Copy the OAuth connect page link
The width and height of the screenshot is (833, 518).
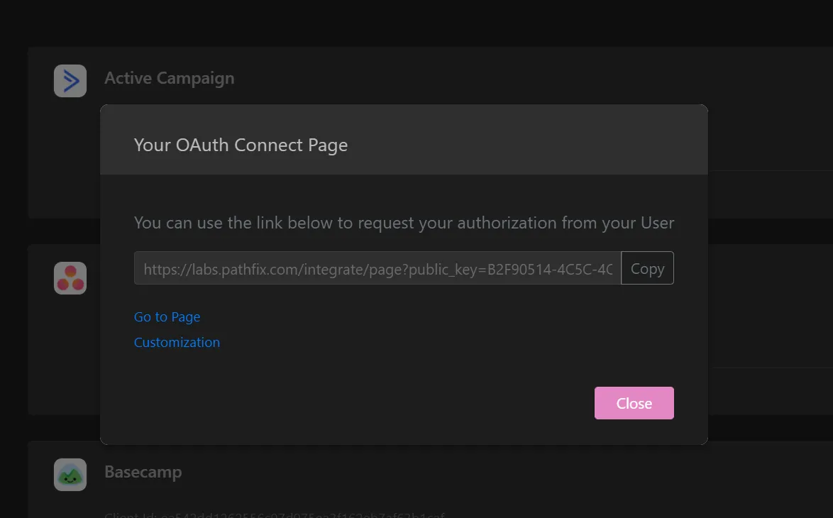pyautogui.click(x=647, y=268)
